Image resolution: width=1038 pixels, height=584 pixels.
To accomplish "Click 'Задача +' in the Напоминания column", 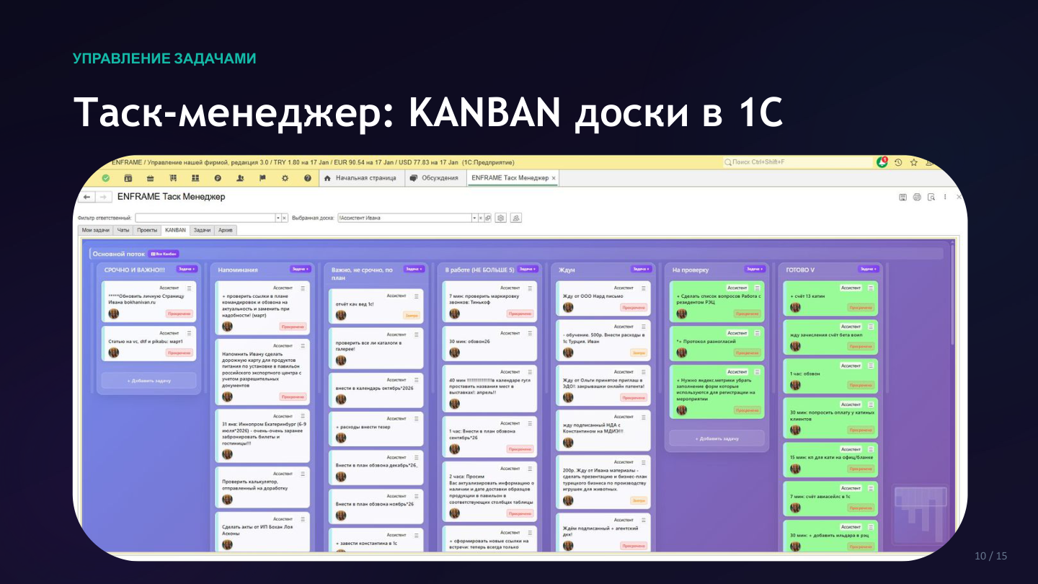I will coord(301,269).
